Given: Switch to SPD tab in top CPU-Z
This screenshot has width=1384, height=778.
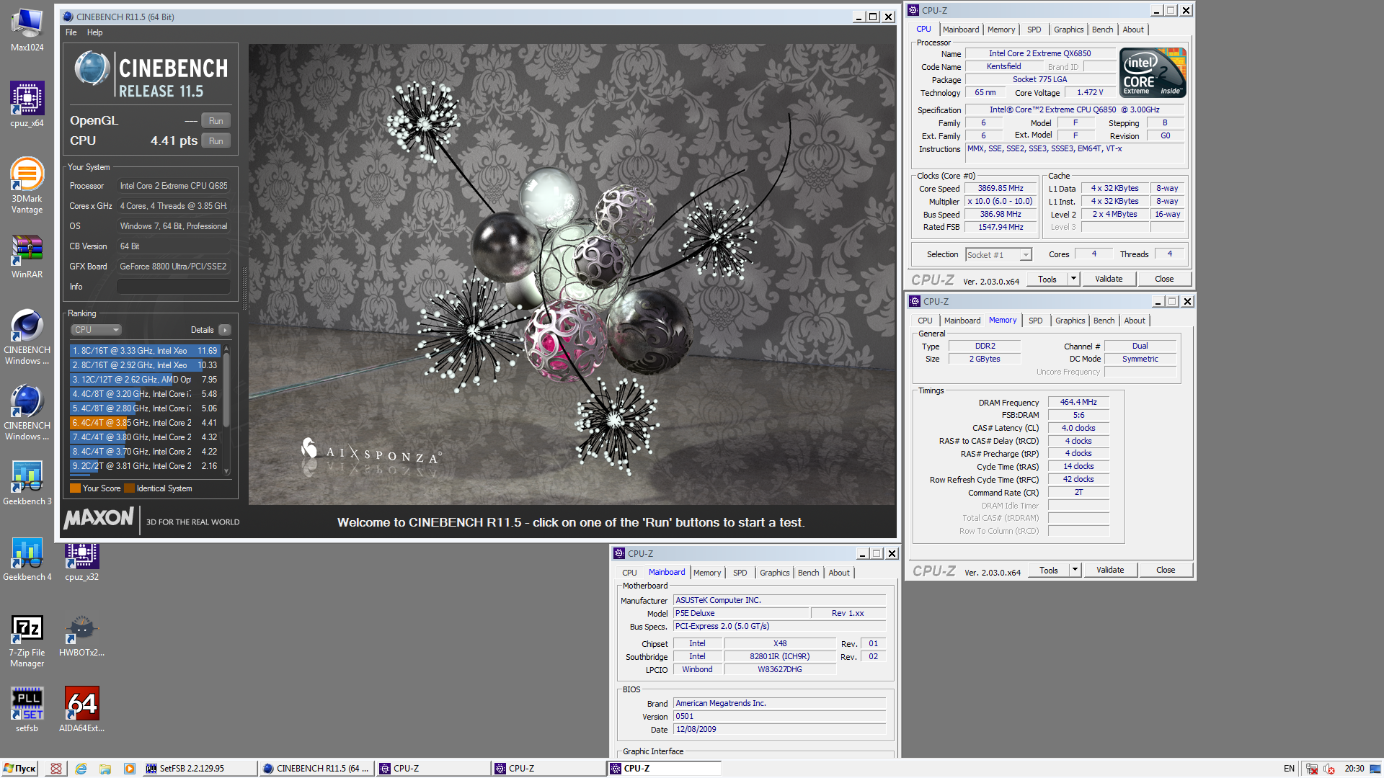Looking at the screenshot, I should click(x=1034, y=30).
